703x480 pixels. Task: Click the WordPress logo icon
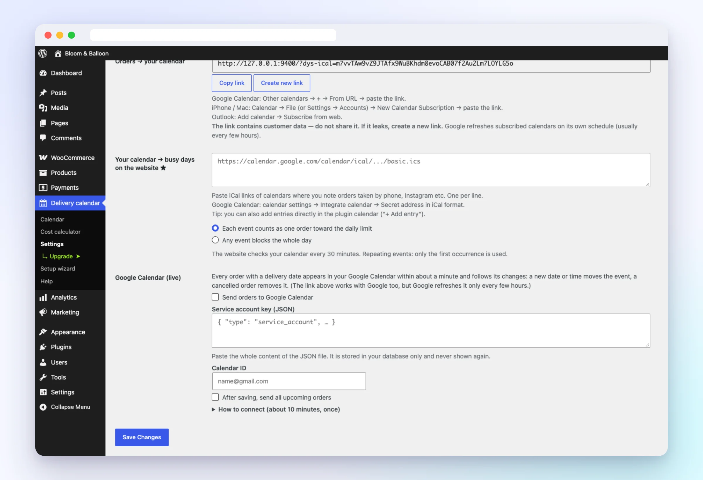(x=43, y=53)
